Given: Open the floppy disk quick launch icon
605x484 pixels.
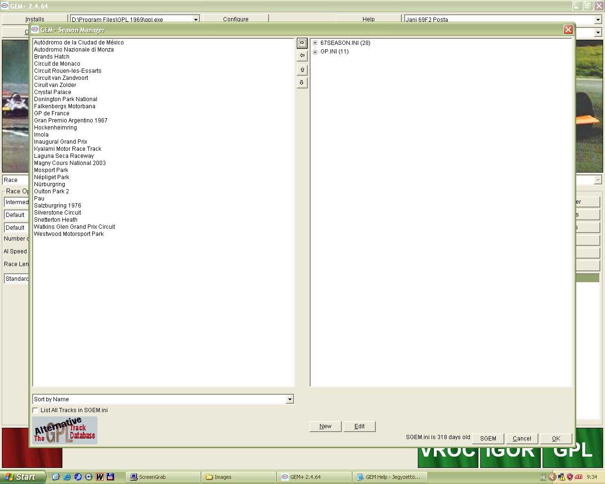Looking at the screenshot, I should (111, 477).
